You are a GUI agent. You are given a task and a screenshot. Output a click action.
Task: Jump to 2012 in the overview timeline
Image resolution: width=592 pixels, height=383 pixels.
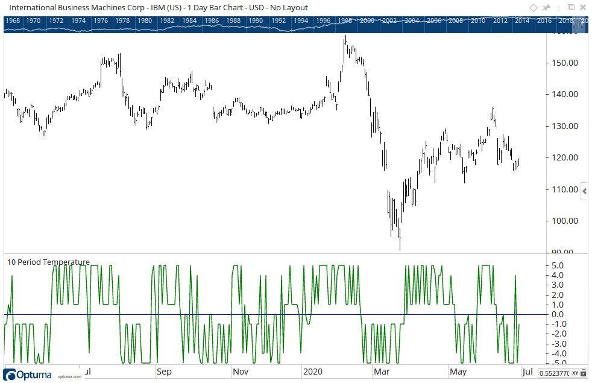(x=500, y=21)
